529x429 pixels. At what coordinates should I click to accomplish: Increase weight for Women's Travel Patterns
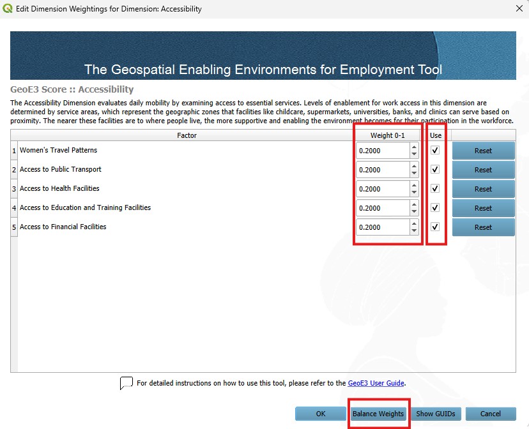[414, 147]
